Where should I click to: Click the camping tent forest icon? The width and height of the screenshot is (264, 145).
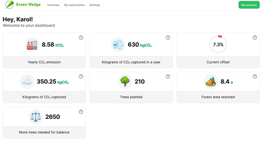(x=211, y=81)
